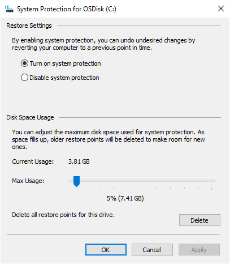The height and width of the screenshot is (264, 230).
Task: Click the blue Max Usage slider thumb
Action: click(76, 181)
